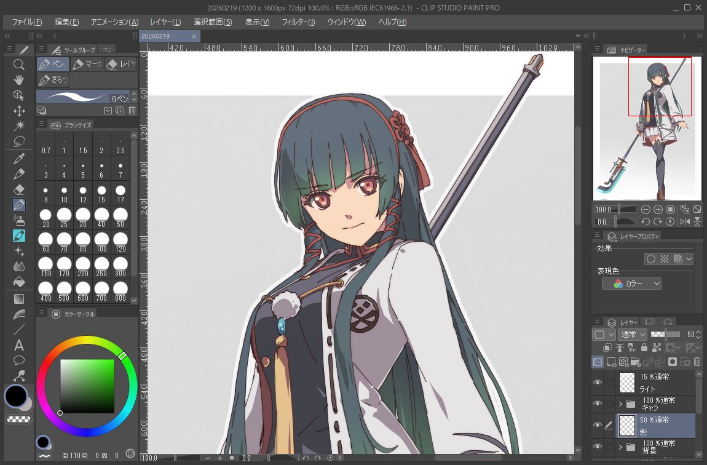The image size is (707, 465).
Task: Toggle checkbox next to ライト layer
Action: pyautogui.click(x=610, y=383)
